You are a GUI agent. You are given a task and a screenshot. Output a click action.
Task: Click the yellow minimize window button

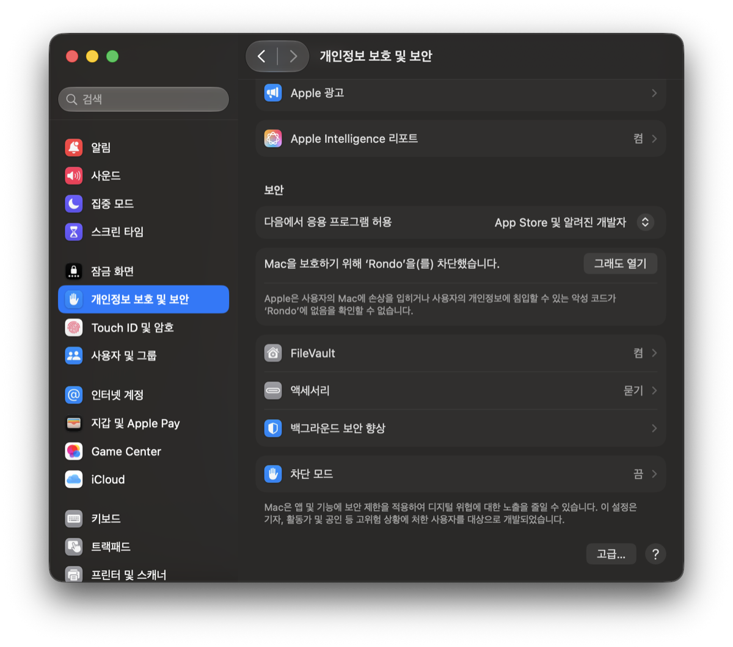point(92,56)
